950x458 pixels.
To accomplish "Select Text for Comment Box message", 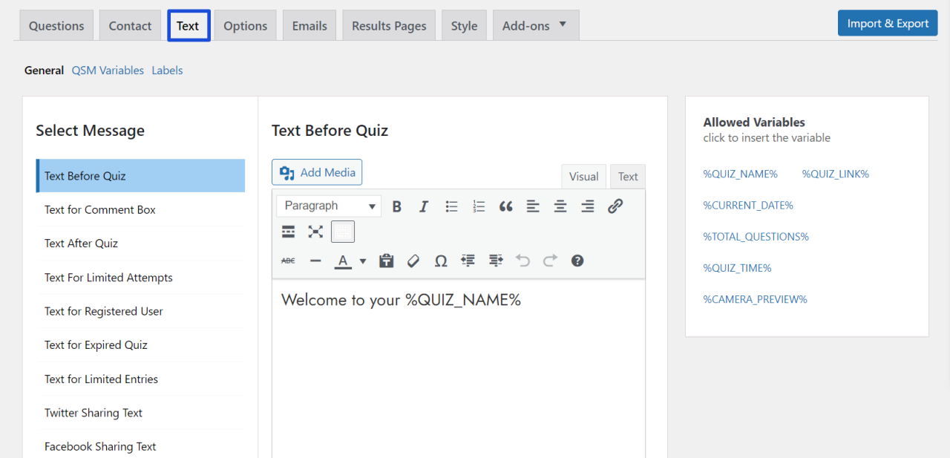I will [140, 209].
